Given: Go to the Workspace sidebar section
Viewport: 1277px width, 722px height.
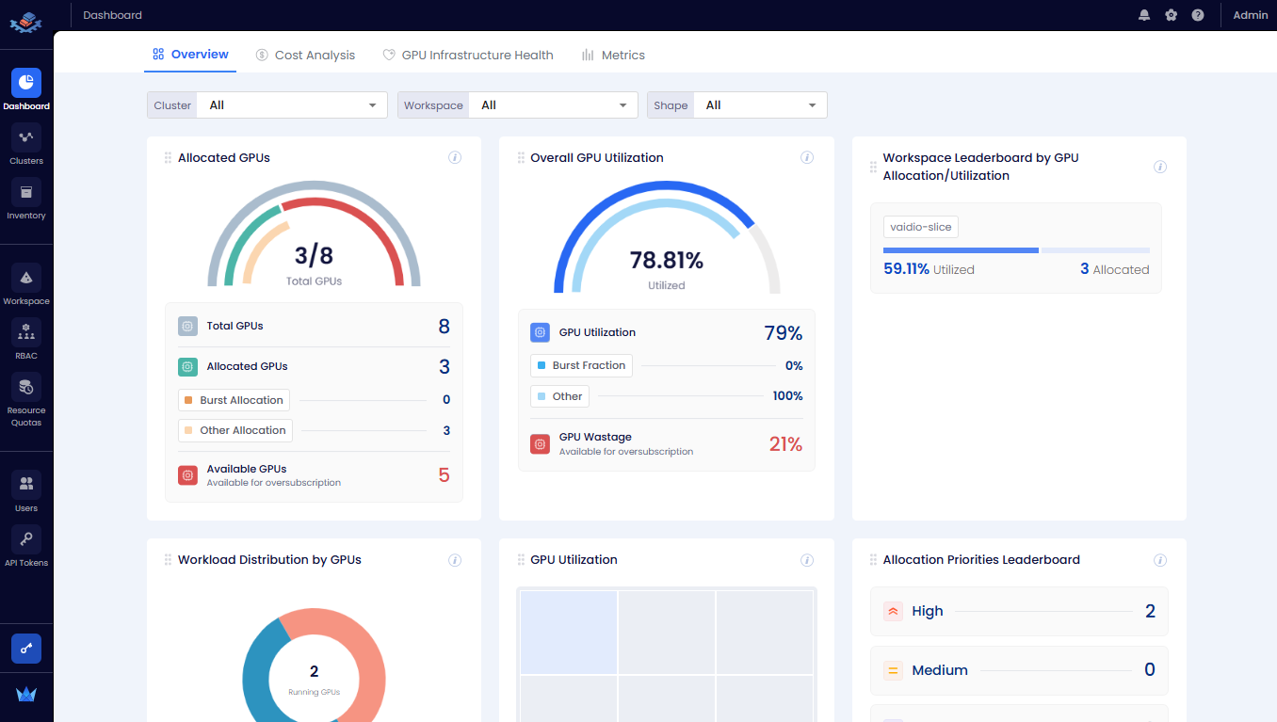Looking at the screenshot, I should [x=26, y=279].
